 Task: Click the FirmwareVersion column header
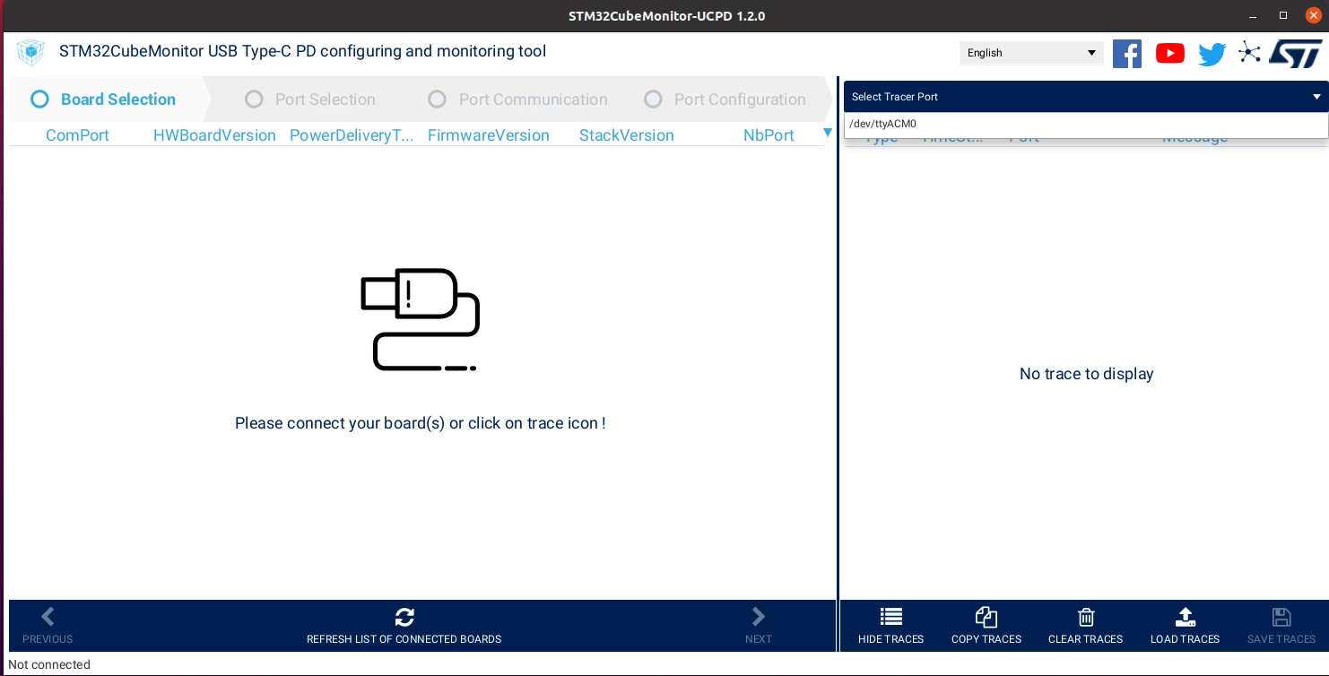coord(489,135)
